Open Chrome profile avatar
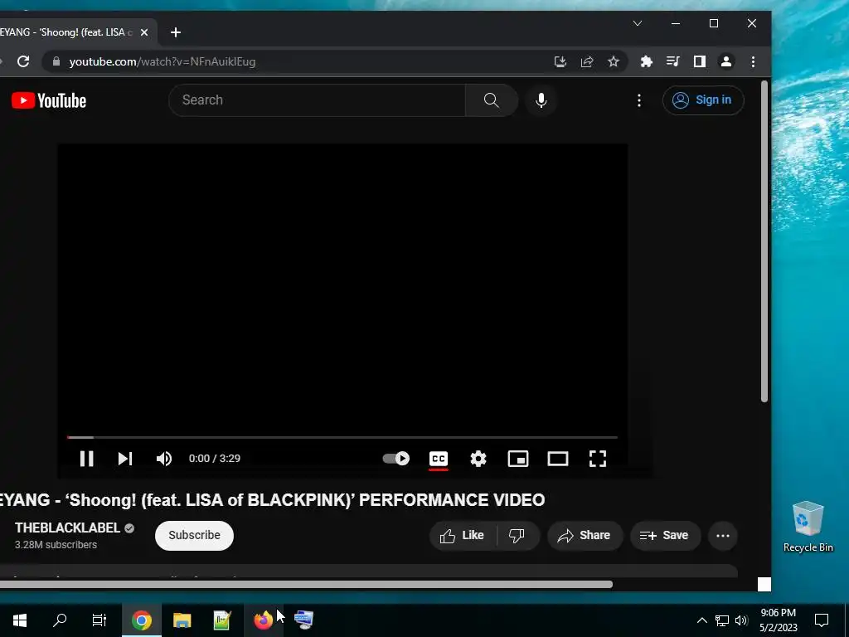Image resolution: width=849 pixels, height=637 pixels. pos(726,61)
